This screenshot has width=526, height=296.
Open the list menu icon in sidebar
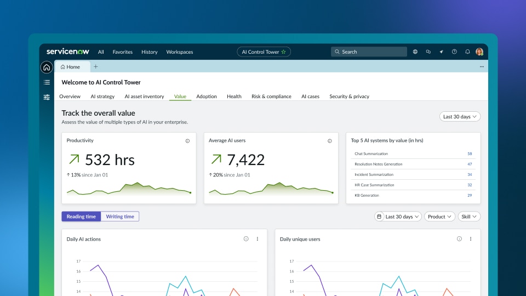point(47,82)
